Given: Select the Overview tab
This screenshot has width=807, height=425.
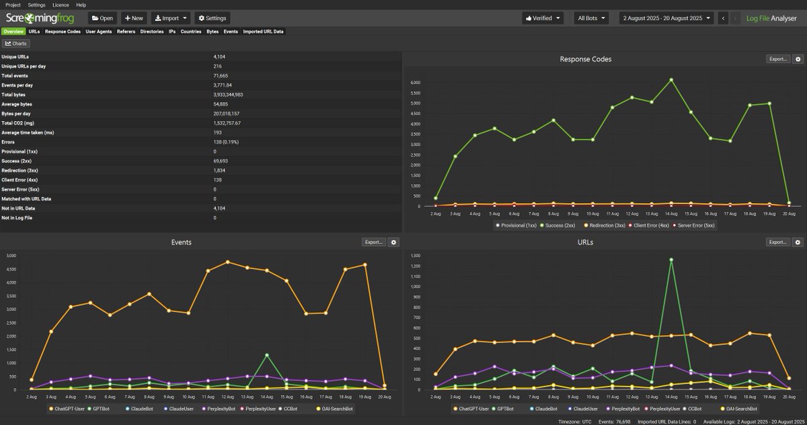Looking at the screenshot, I should (x=13, y=31).
